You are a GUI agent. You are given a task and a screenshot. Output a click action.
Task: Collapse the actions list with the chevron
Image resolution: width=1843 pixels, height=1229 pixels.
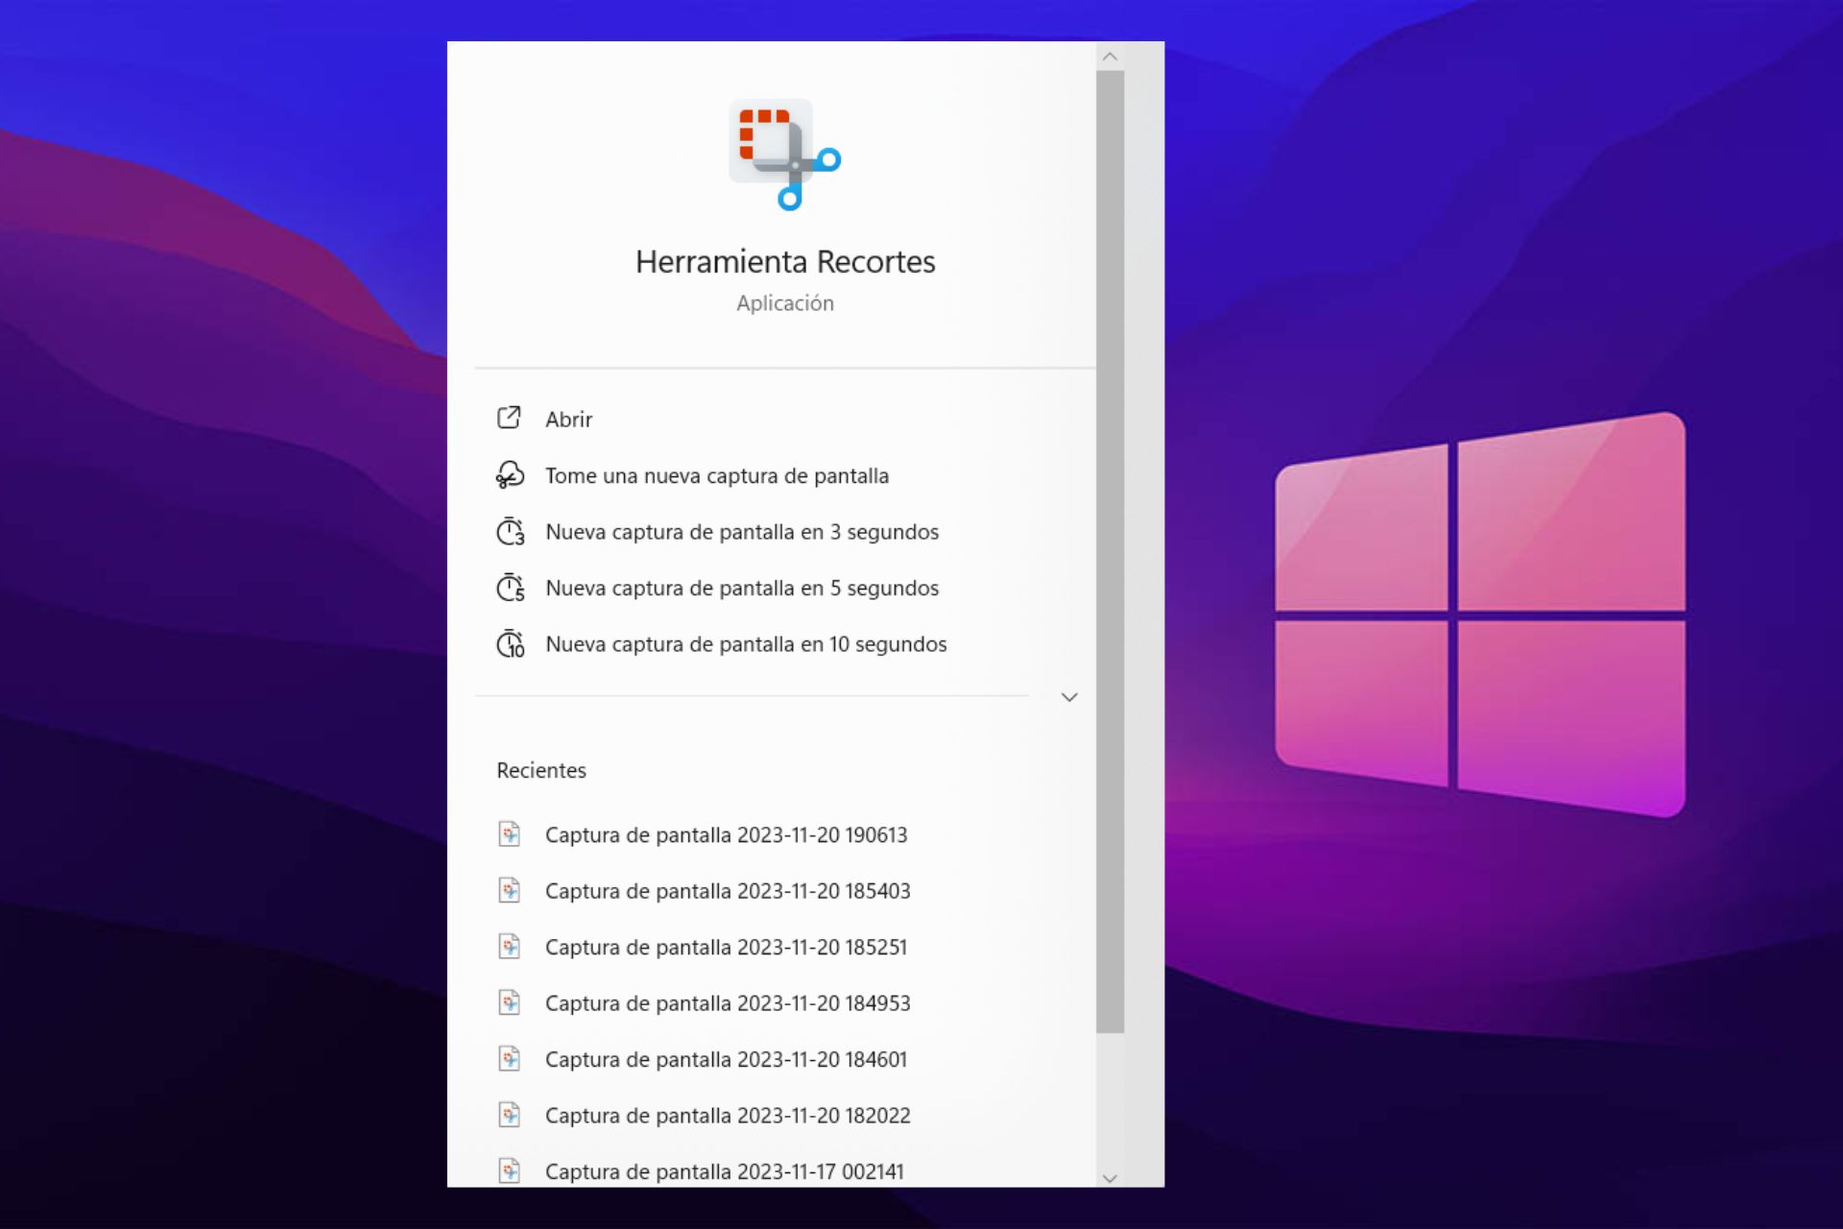tap(1069, 697)
